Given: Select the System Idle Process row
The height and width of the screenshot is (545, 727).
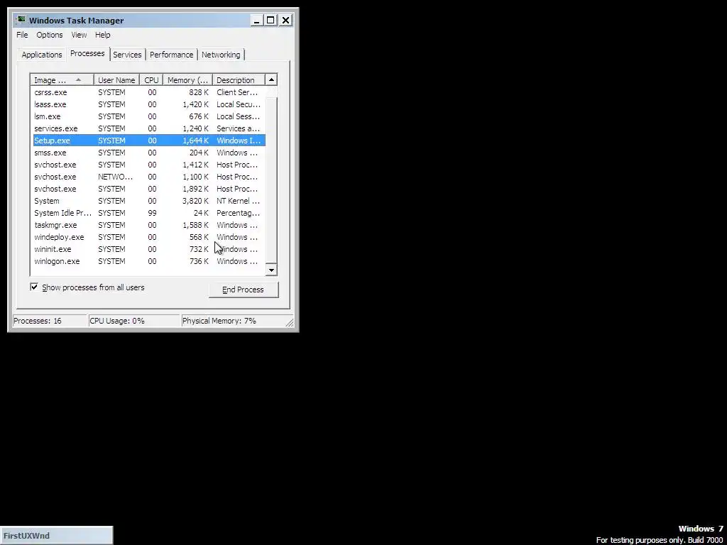Looking at the screenshot, I should [x=149, y=213].
